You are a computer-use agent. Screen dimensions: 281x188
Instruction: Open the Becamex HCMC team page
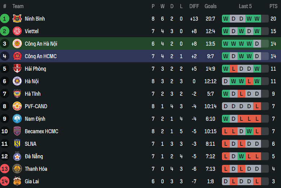(41, 131)
